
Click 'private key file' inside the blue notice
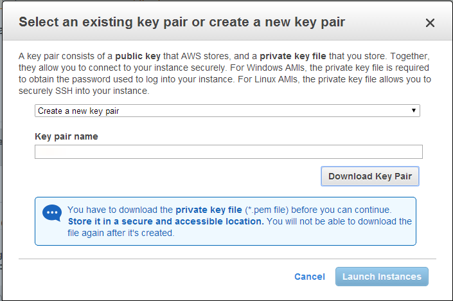(209, 210)
